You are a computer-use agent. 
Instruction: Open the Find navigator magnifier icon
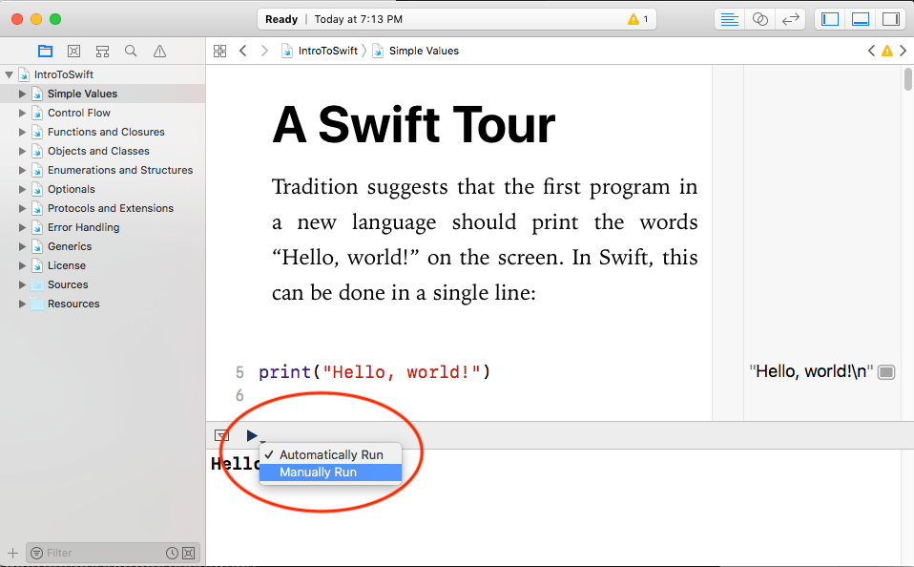131,51
